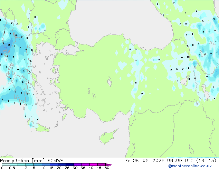The width and height of the screenshot is (219, 169).
Task: Click the Precipitation [mm] title text
Action: 22,161
